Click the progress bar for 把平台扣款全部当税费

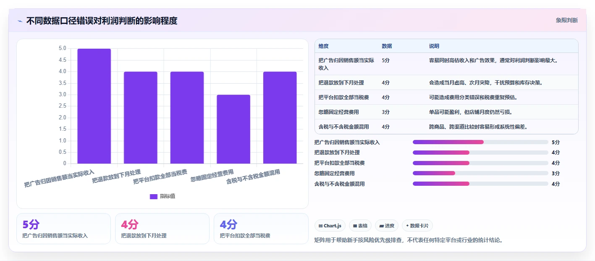pyautogui.click(x=480, y=163)
